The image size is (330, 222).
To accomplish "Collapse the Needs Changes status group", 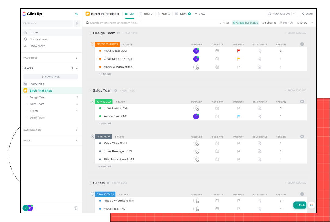I will (92, 44).
